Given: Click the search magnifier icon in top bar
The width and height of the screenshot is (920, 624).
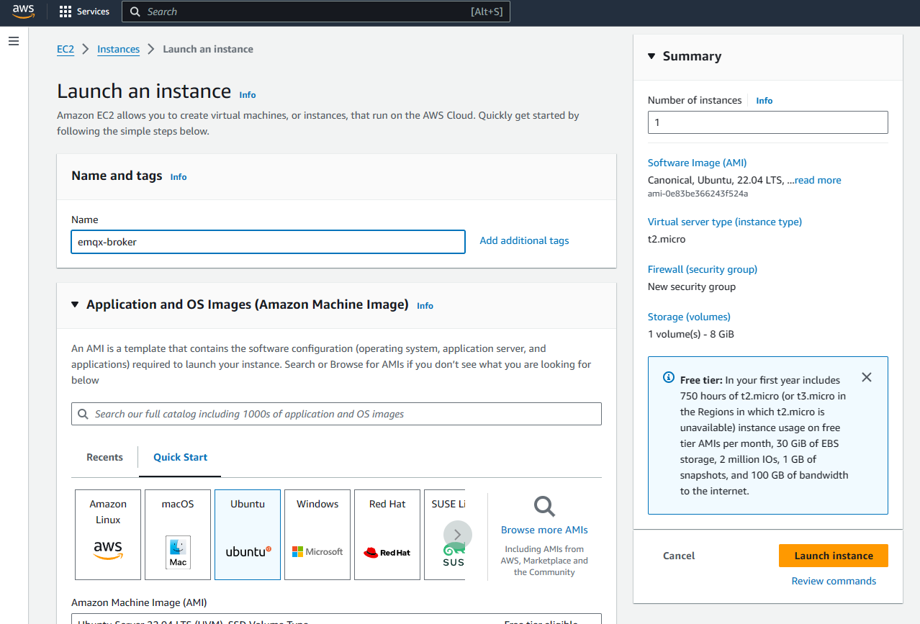Looking at the screenshot, I should pyautogui.click(x=135, y=12).
